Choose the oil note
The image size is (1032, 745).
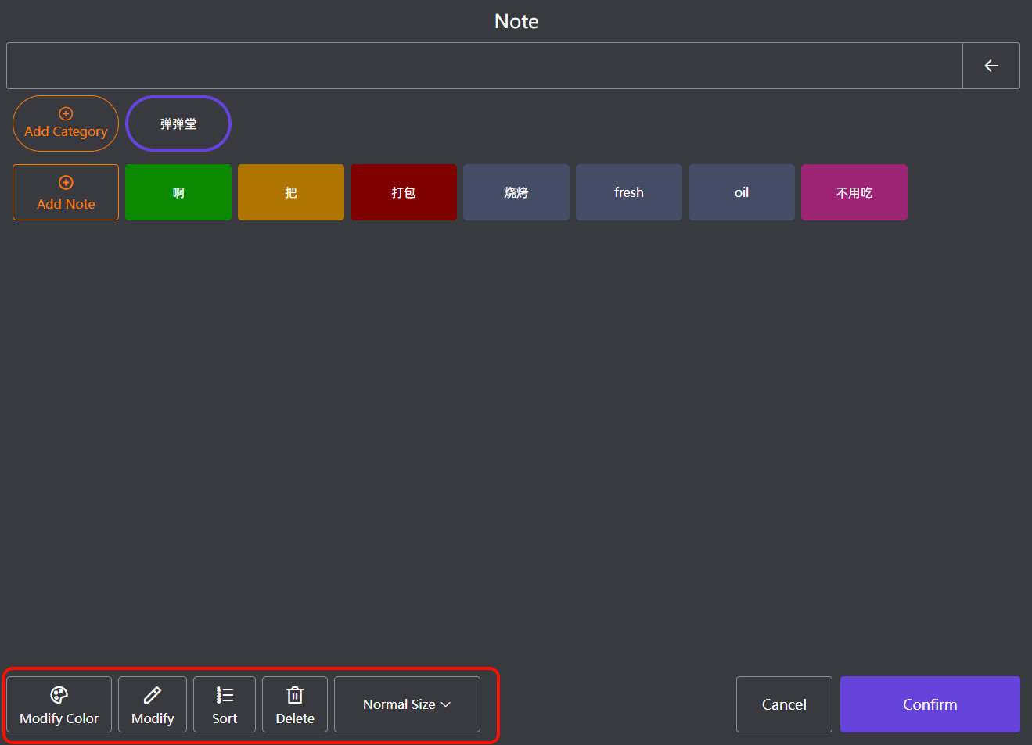[x=742, y=192]
